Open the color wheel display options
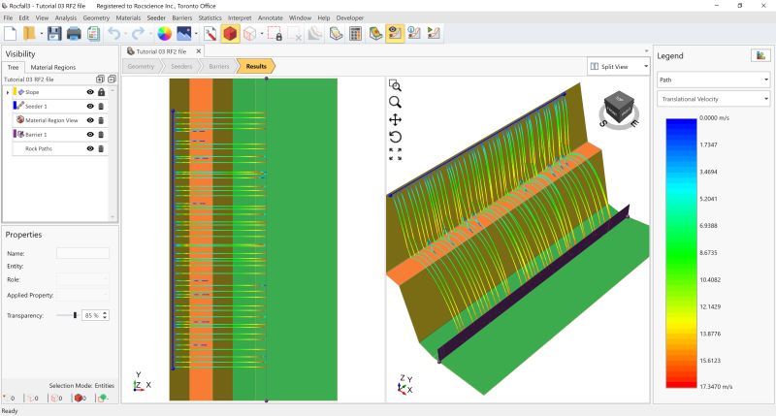776x416 pixels. tap(164, 34)
